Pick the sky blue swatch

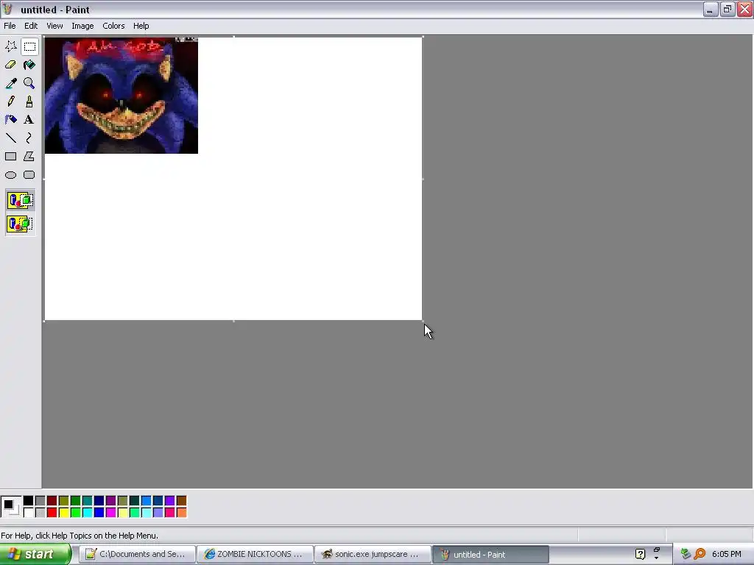click(147, 501)
